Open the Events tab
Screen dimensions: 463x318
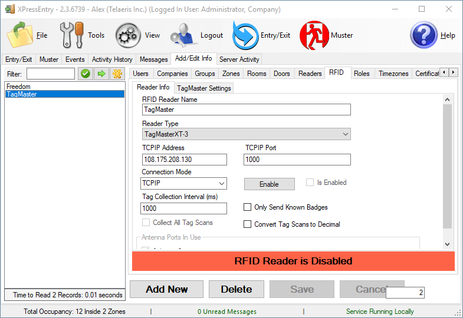tap(75, 59)
